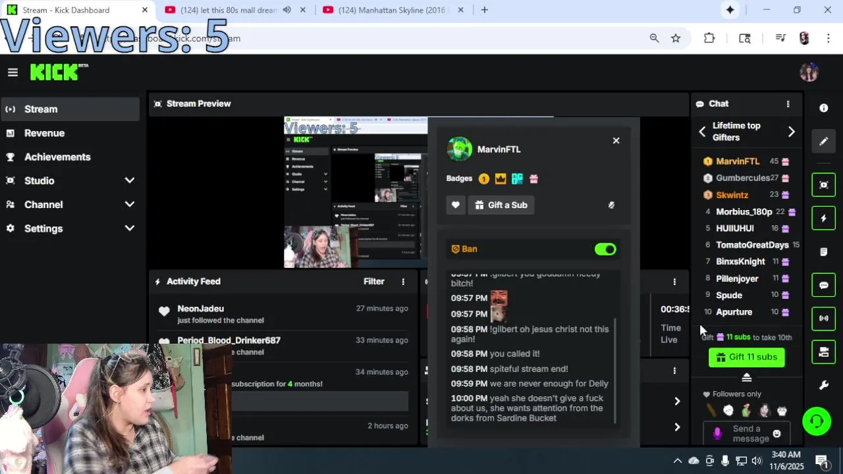Click the number one gold gifter badge

(x=484, y=178)
